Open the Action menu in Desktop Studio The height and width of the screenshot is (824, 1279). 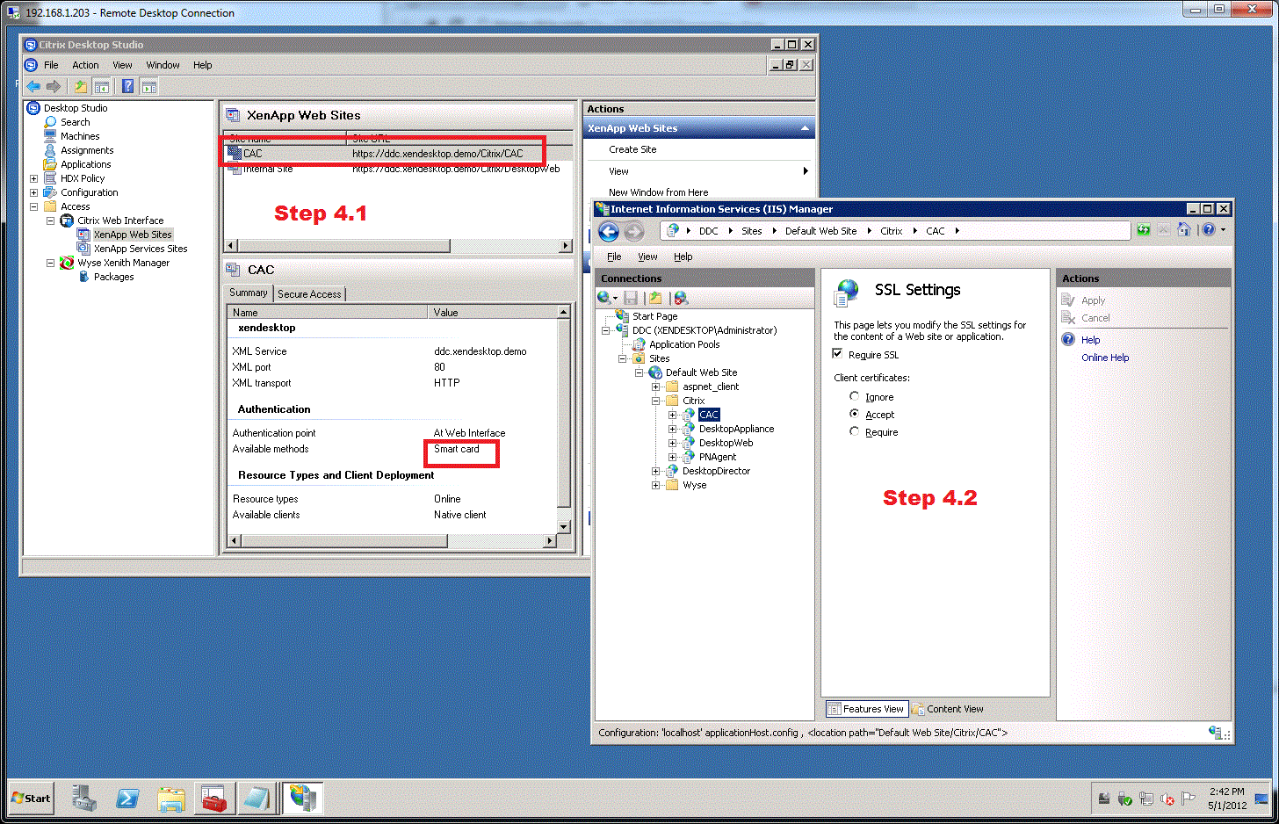tap(85, 65)
